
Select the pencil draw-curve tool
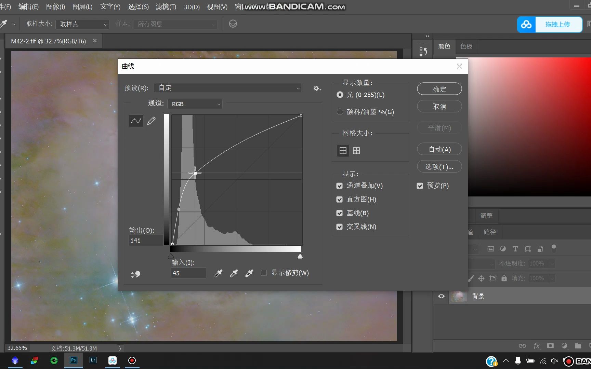tap(151, 121)
